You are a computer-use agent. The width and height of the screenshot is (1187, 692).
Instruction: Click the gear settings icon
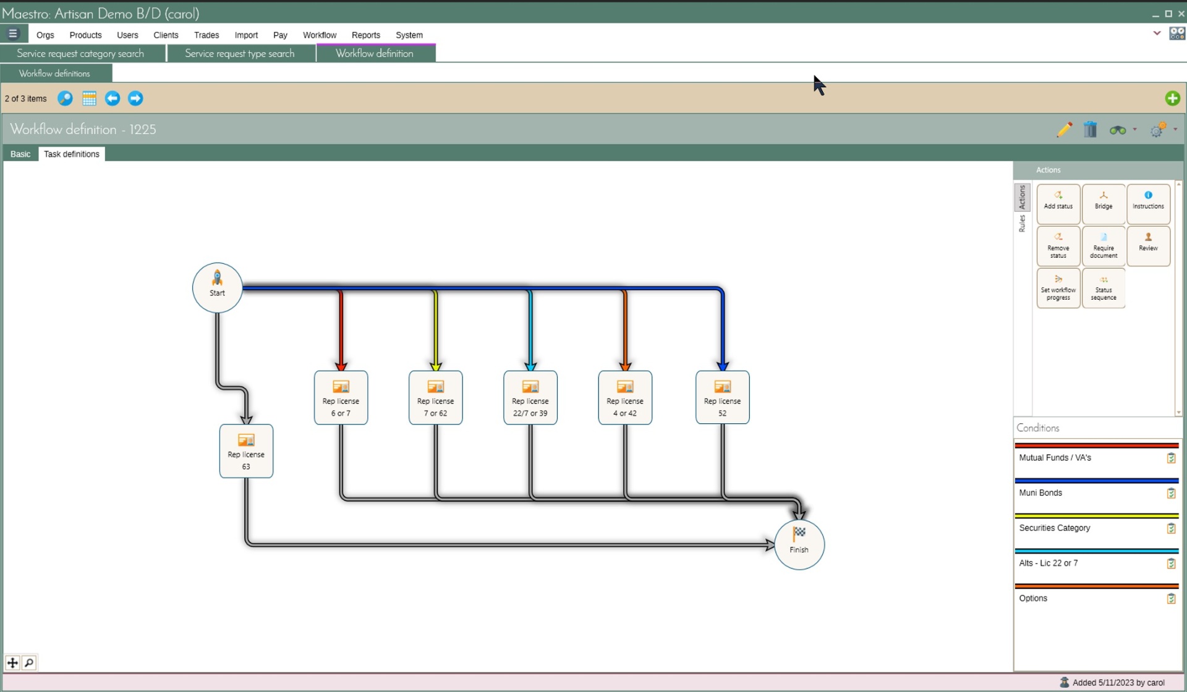point(1157,130)
